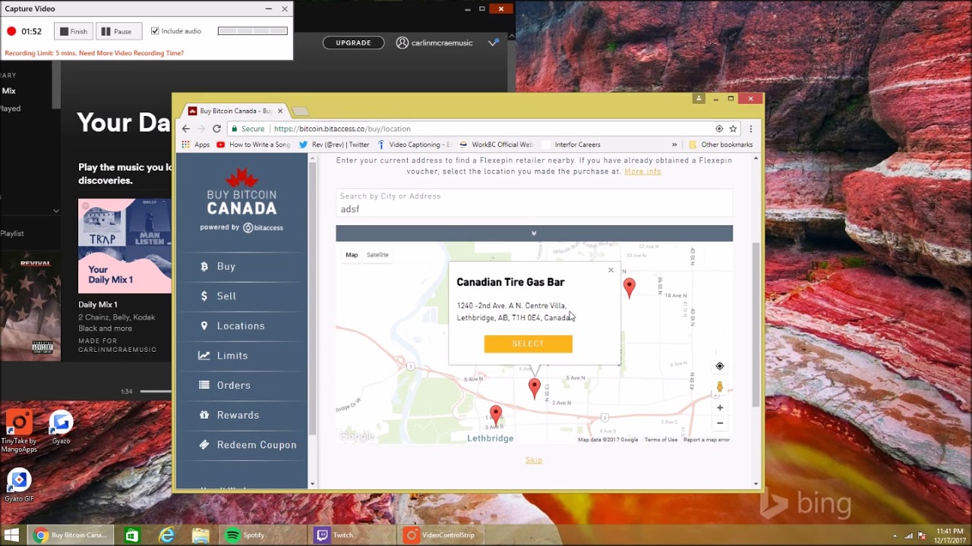
Task: Close the Canadian Tire Gas Bar popup
Action: coord(611,270)
